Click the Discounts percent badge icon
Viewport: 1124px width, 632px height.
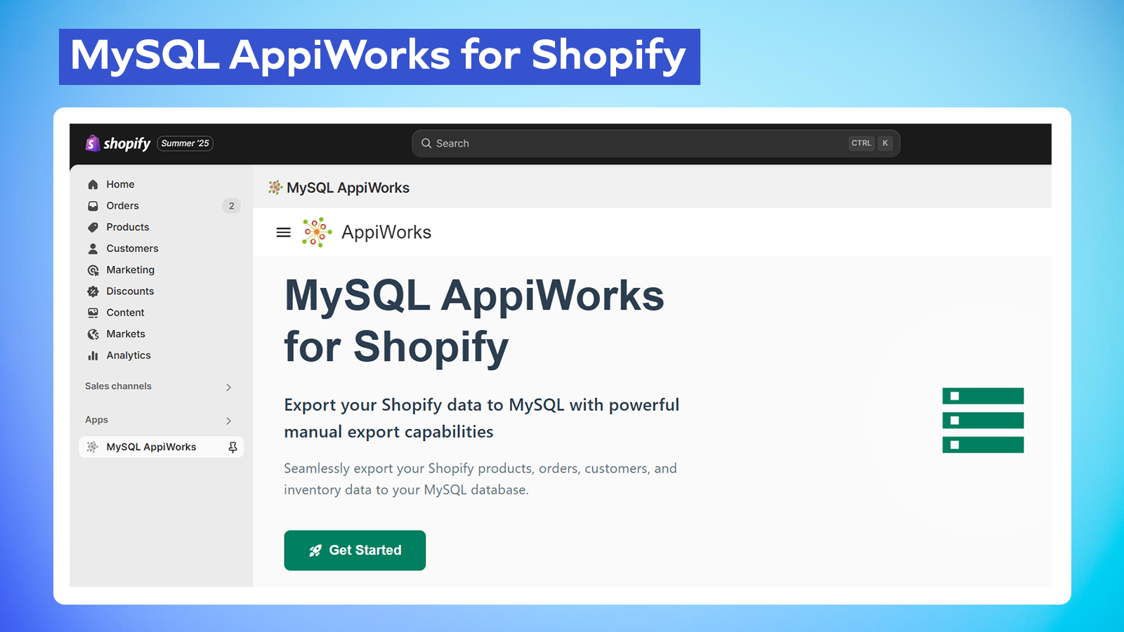click(93, 291)
